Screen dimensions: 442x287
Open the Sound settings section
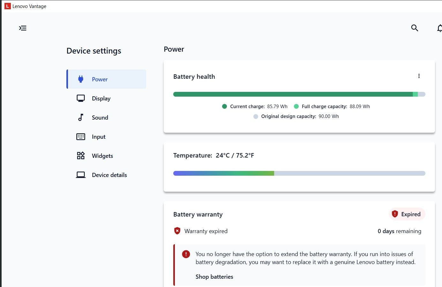(106, 117)
